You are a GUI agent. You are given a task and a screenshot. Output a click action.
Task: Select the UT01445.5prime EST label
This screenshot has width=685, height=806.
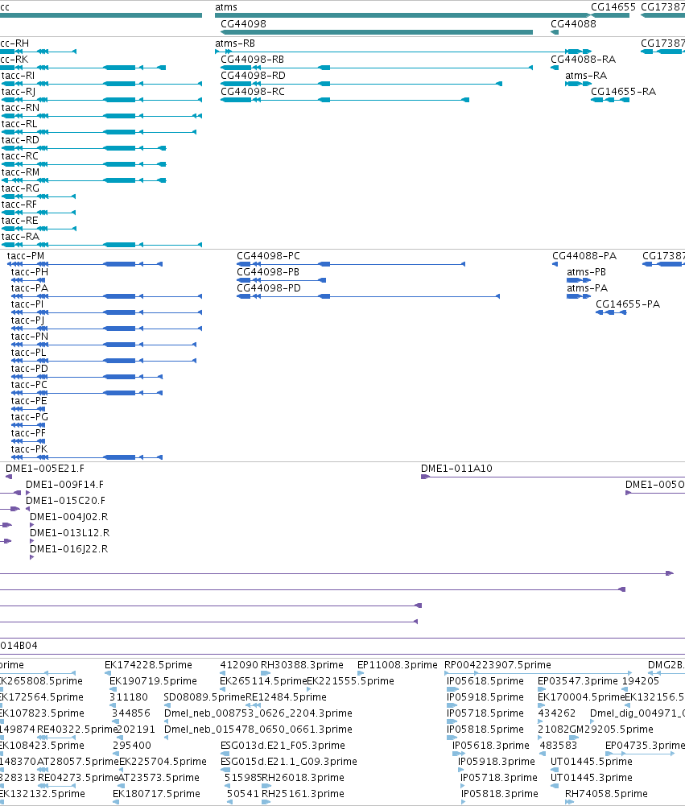coord(592,761)
